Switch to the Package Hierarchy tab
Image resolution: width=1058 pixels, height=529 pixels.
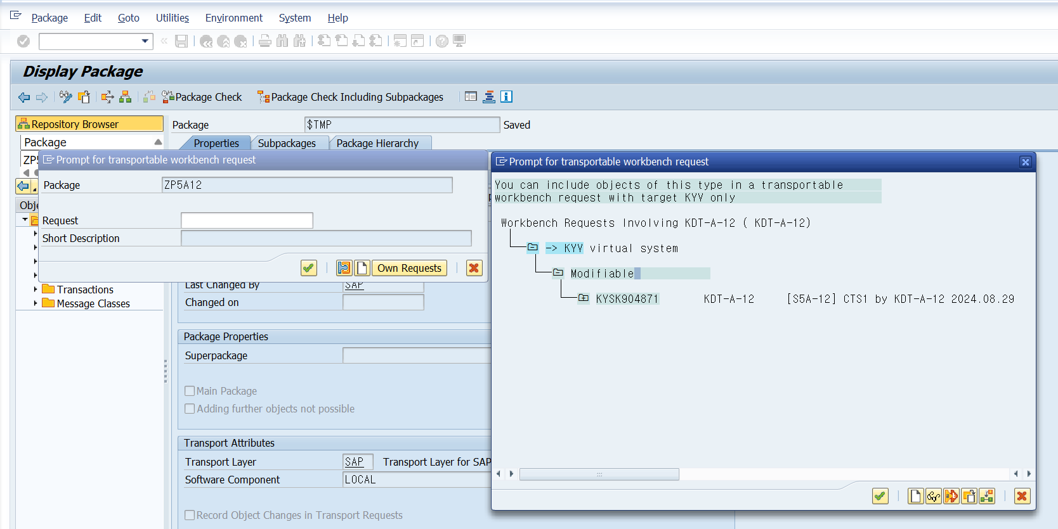(377, 143)
